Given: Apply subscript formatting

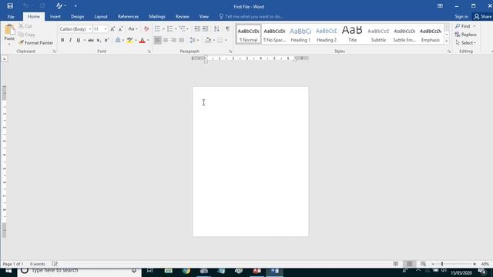Looking at the screenshot, I should click(x=99, y=40).
